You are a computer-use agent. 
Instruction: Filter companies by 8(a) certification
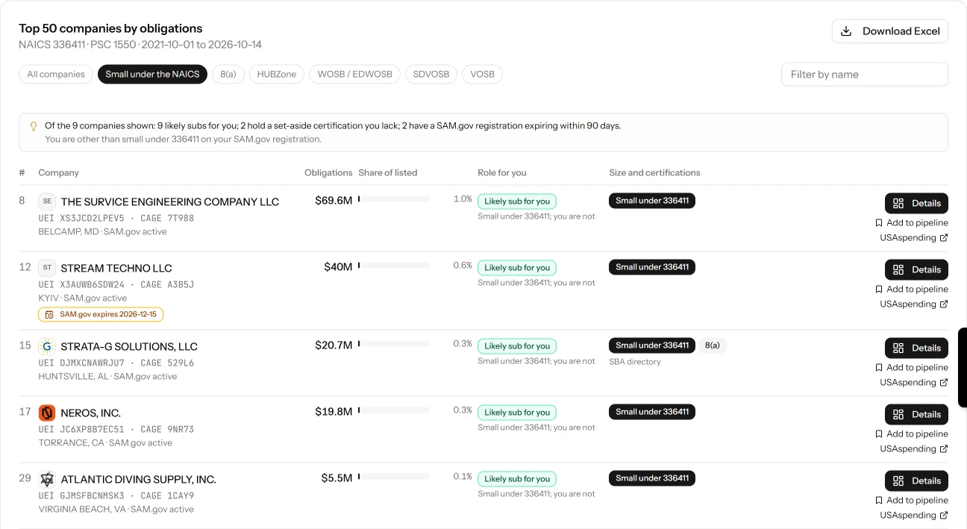coord(228,75)
